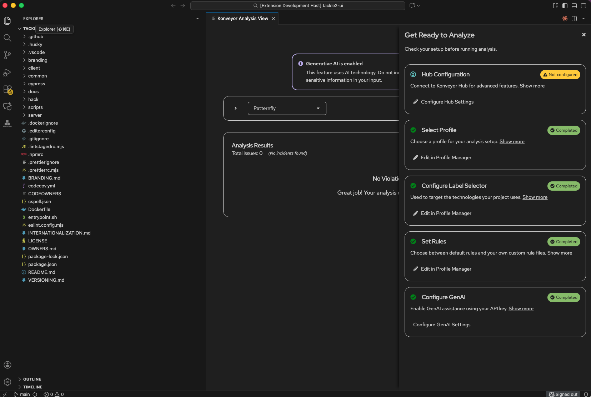
Task: Click the Konveyor flame icon in the editor toolbar
Action: click(x=565, y=18)
